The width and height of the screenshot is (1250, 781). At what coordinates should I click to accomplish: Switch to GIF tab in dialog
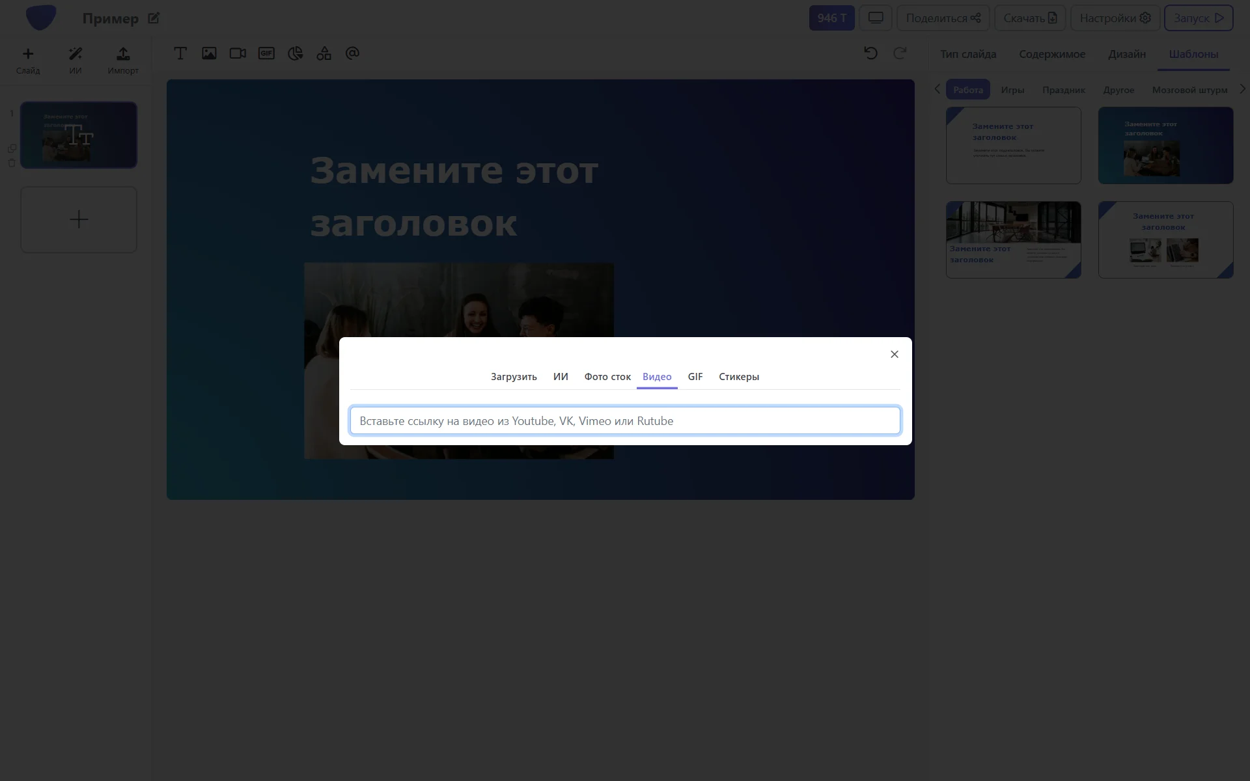click(x=695, y=377)
